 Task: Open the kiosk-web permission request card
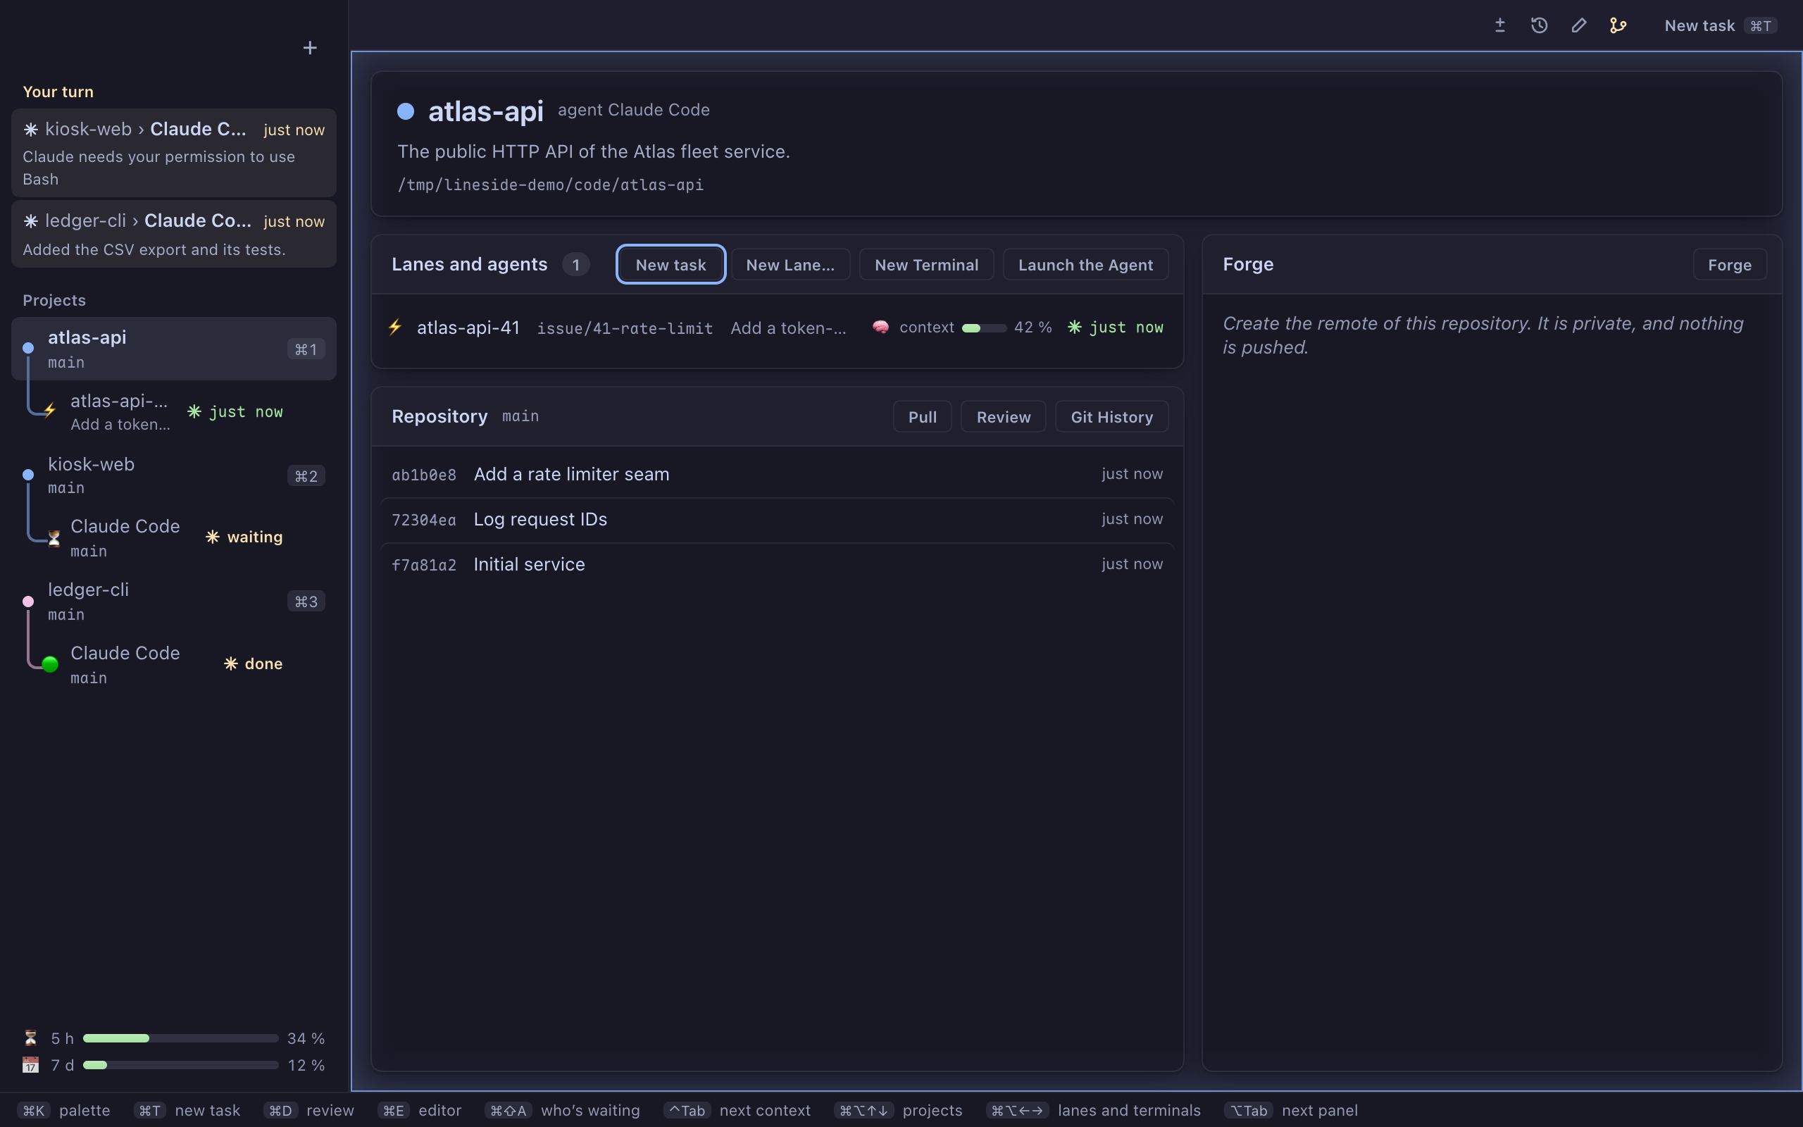pos(173,153)
